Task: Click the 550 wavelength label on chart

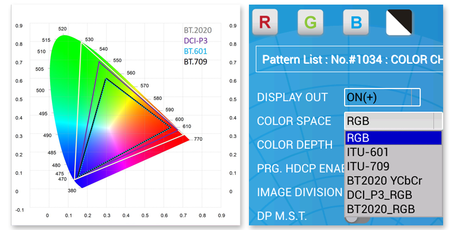Action: tap(118, 60)
